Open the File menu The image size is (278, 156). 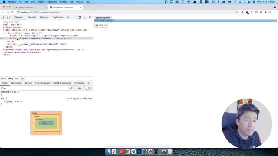pyautogui.click(x=20, y=2)
